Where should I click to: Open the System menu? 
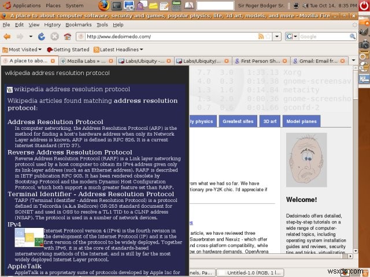pos(75,6)
